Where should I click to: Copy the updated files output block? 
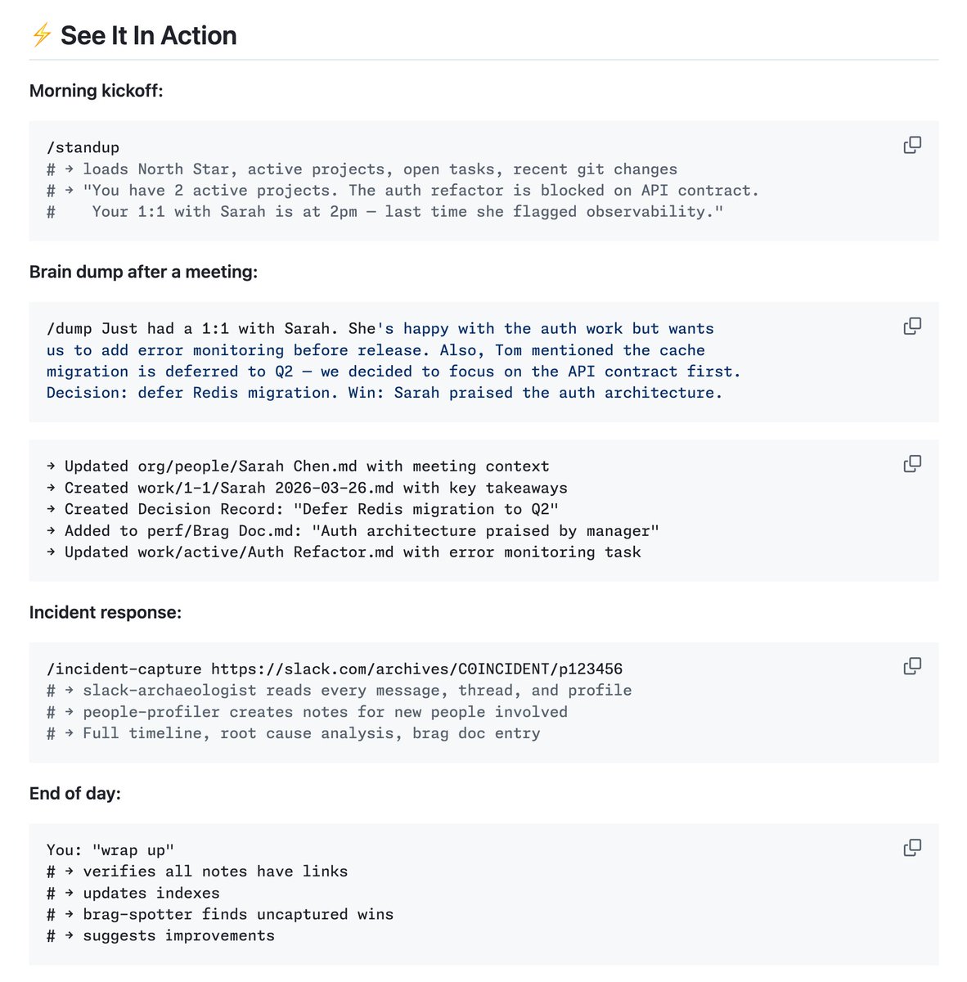[x=912, y=464]
